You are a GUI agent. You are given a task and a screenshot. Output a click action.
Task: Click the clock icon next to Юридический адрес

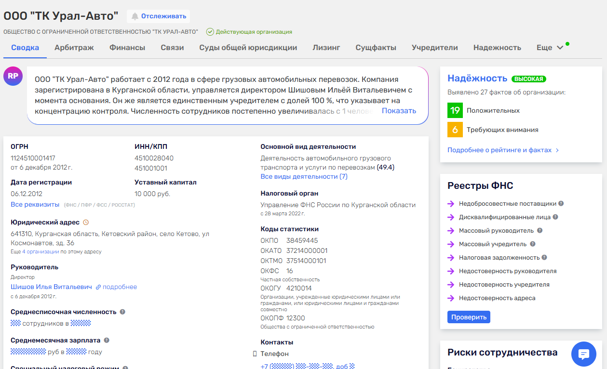pyautogui.click(x=86, y=223)
